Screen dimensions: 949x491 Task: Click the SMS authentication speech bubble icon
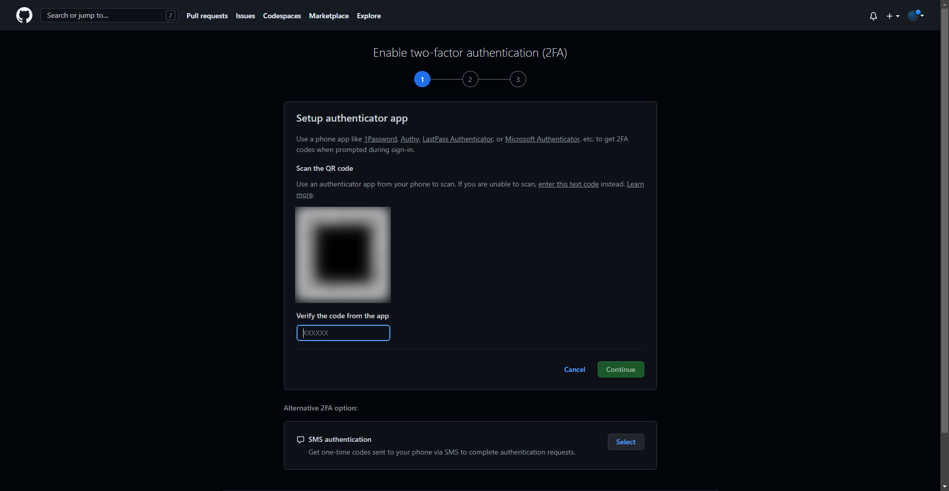pos(301,440)
